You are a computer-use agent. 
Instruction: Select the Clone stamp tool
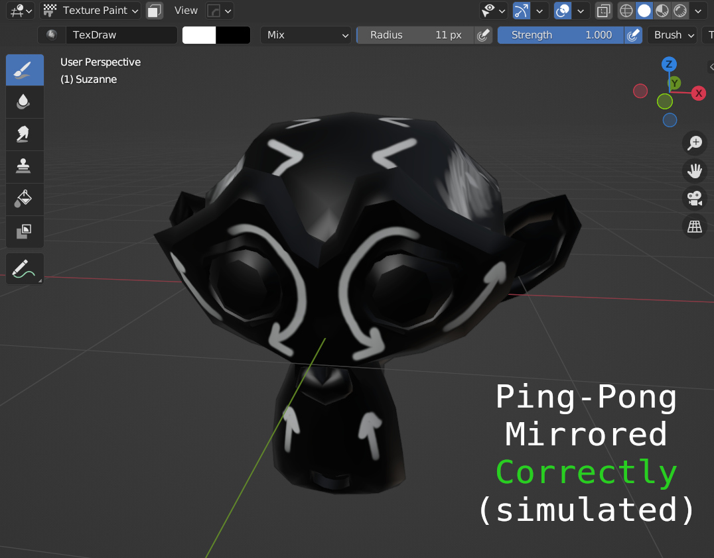pos(25,167)
